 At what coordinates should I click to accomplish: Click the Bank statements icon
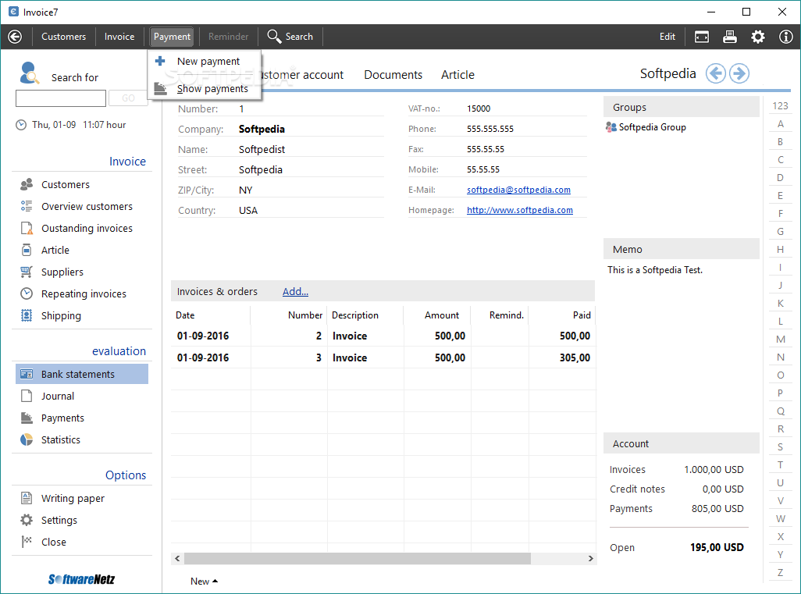point(27,375)
